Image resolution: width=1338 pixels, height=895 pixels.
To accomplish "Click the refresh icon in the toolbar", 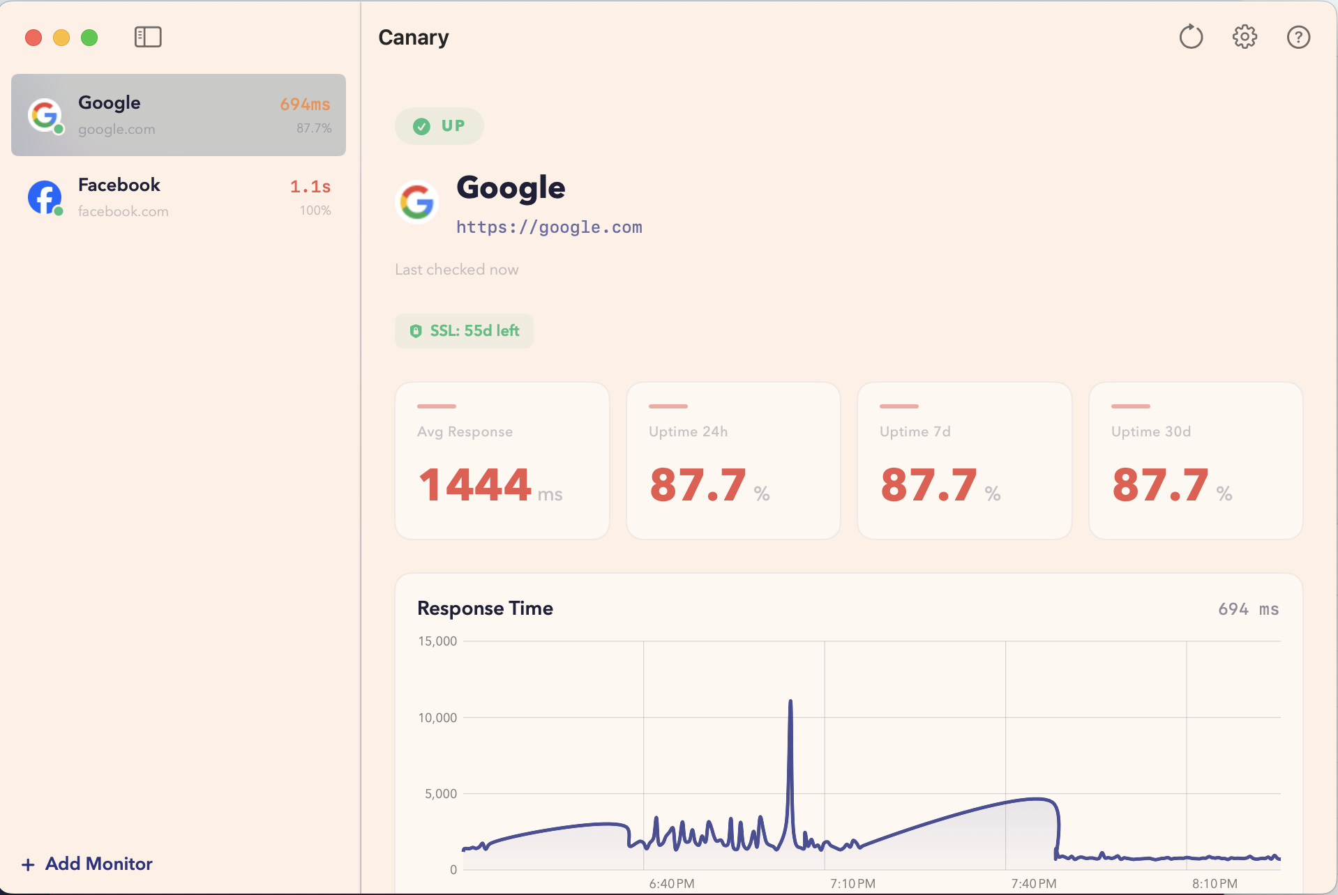I will pos(1191,37).
